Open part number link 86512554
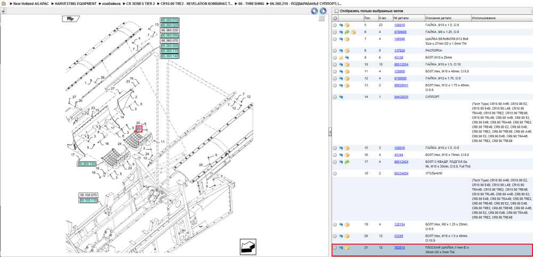Screen dimensions: 533x257 tap(401, 64)
